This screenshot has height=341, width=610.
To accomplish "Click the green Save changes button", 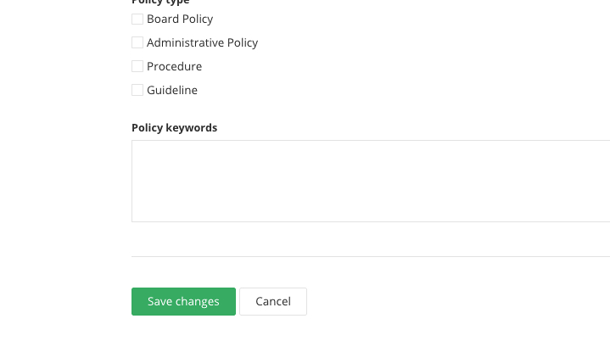I will click(183, 301).
